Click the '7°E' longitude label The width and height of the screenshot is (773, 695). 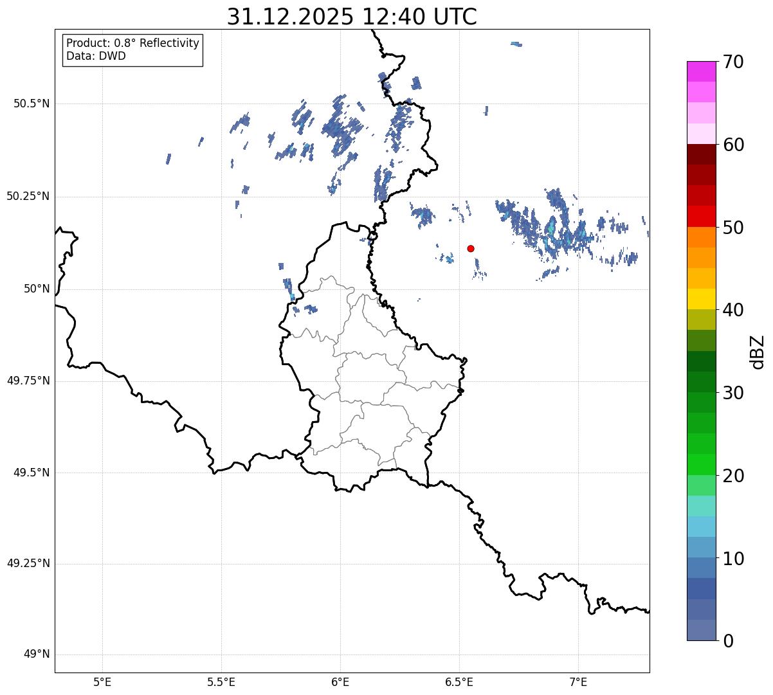pos(578,681)
